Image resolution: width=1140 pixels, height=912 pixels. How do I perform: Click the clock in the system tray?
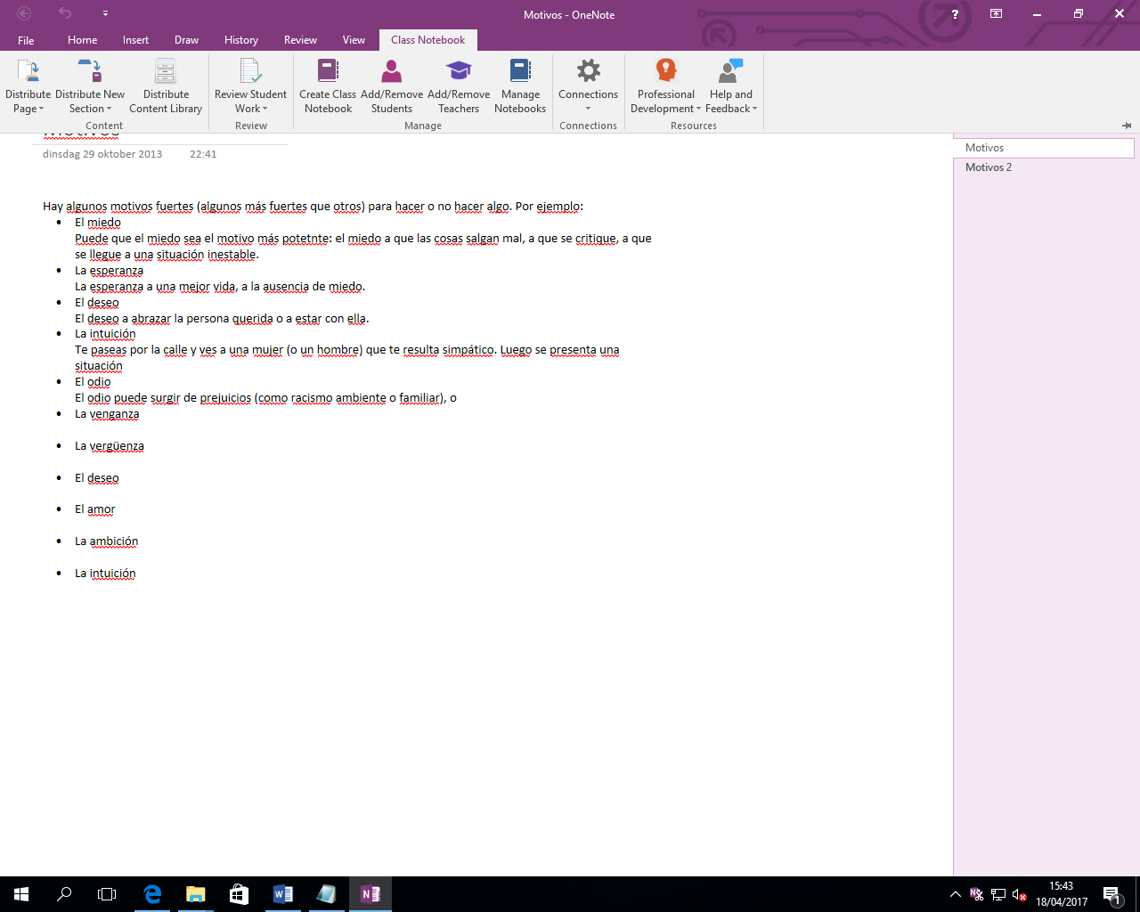click(1061, 894)
